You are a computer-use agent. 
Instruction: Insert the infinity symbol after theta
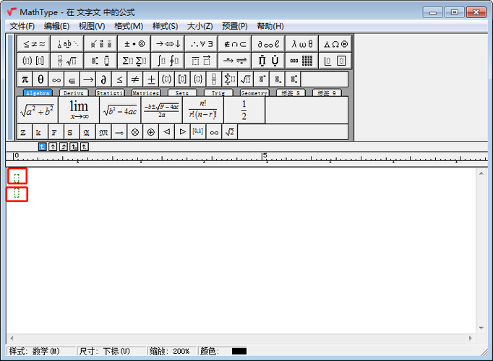(56, 79)
